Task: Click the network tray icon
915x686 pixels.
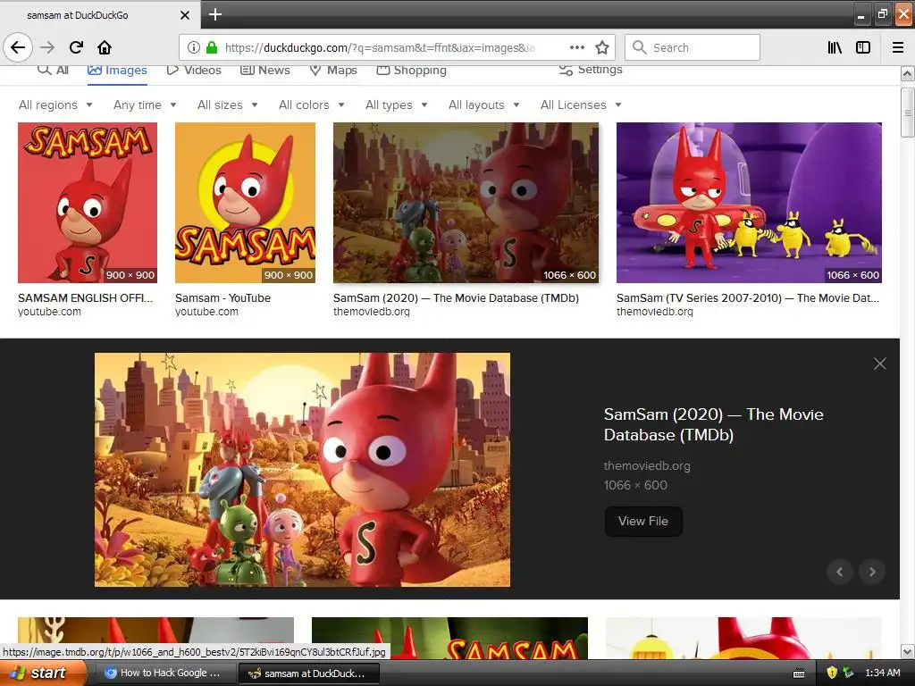Action: pos(848,673)
